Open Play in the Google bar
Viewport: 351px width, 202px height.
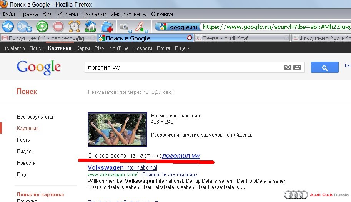click(x=100, y=48)
